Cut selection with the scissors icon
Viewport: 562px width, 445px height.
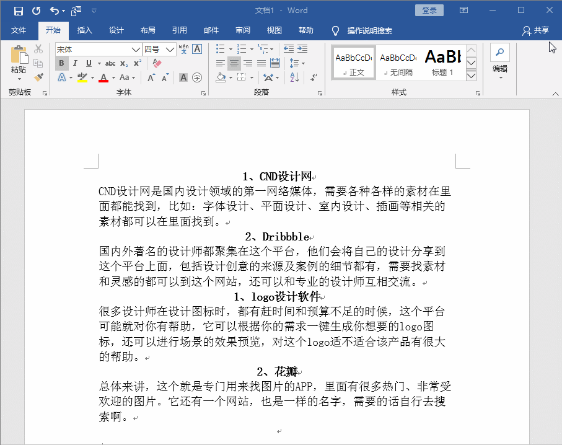[38, 49]
